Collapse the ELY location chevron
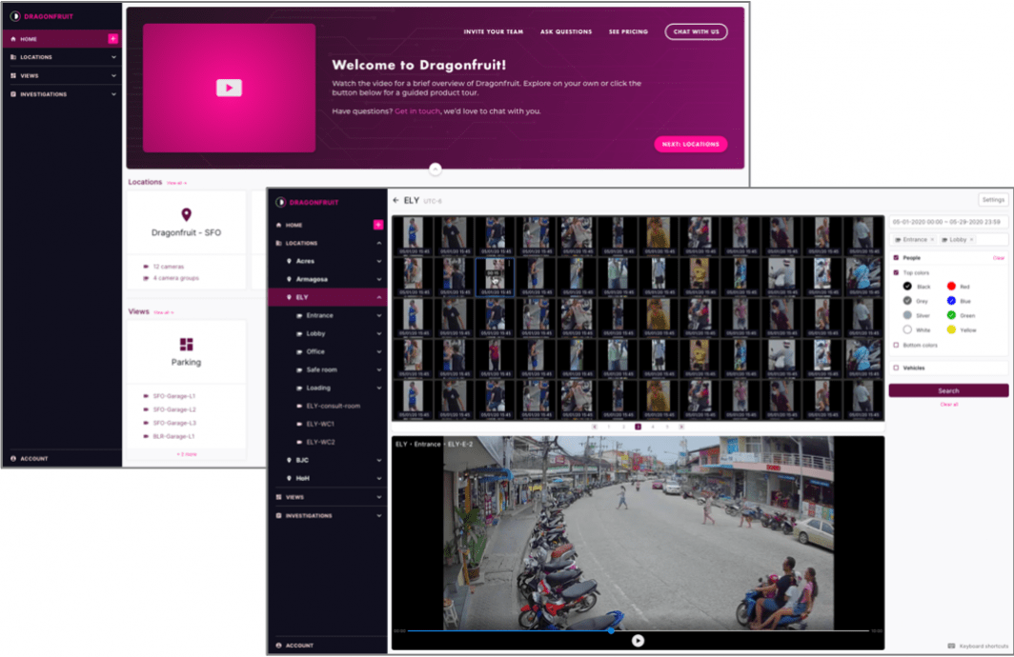Screen dimensions: 1014x657 point(379,297)
